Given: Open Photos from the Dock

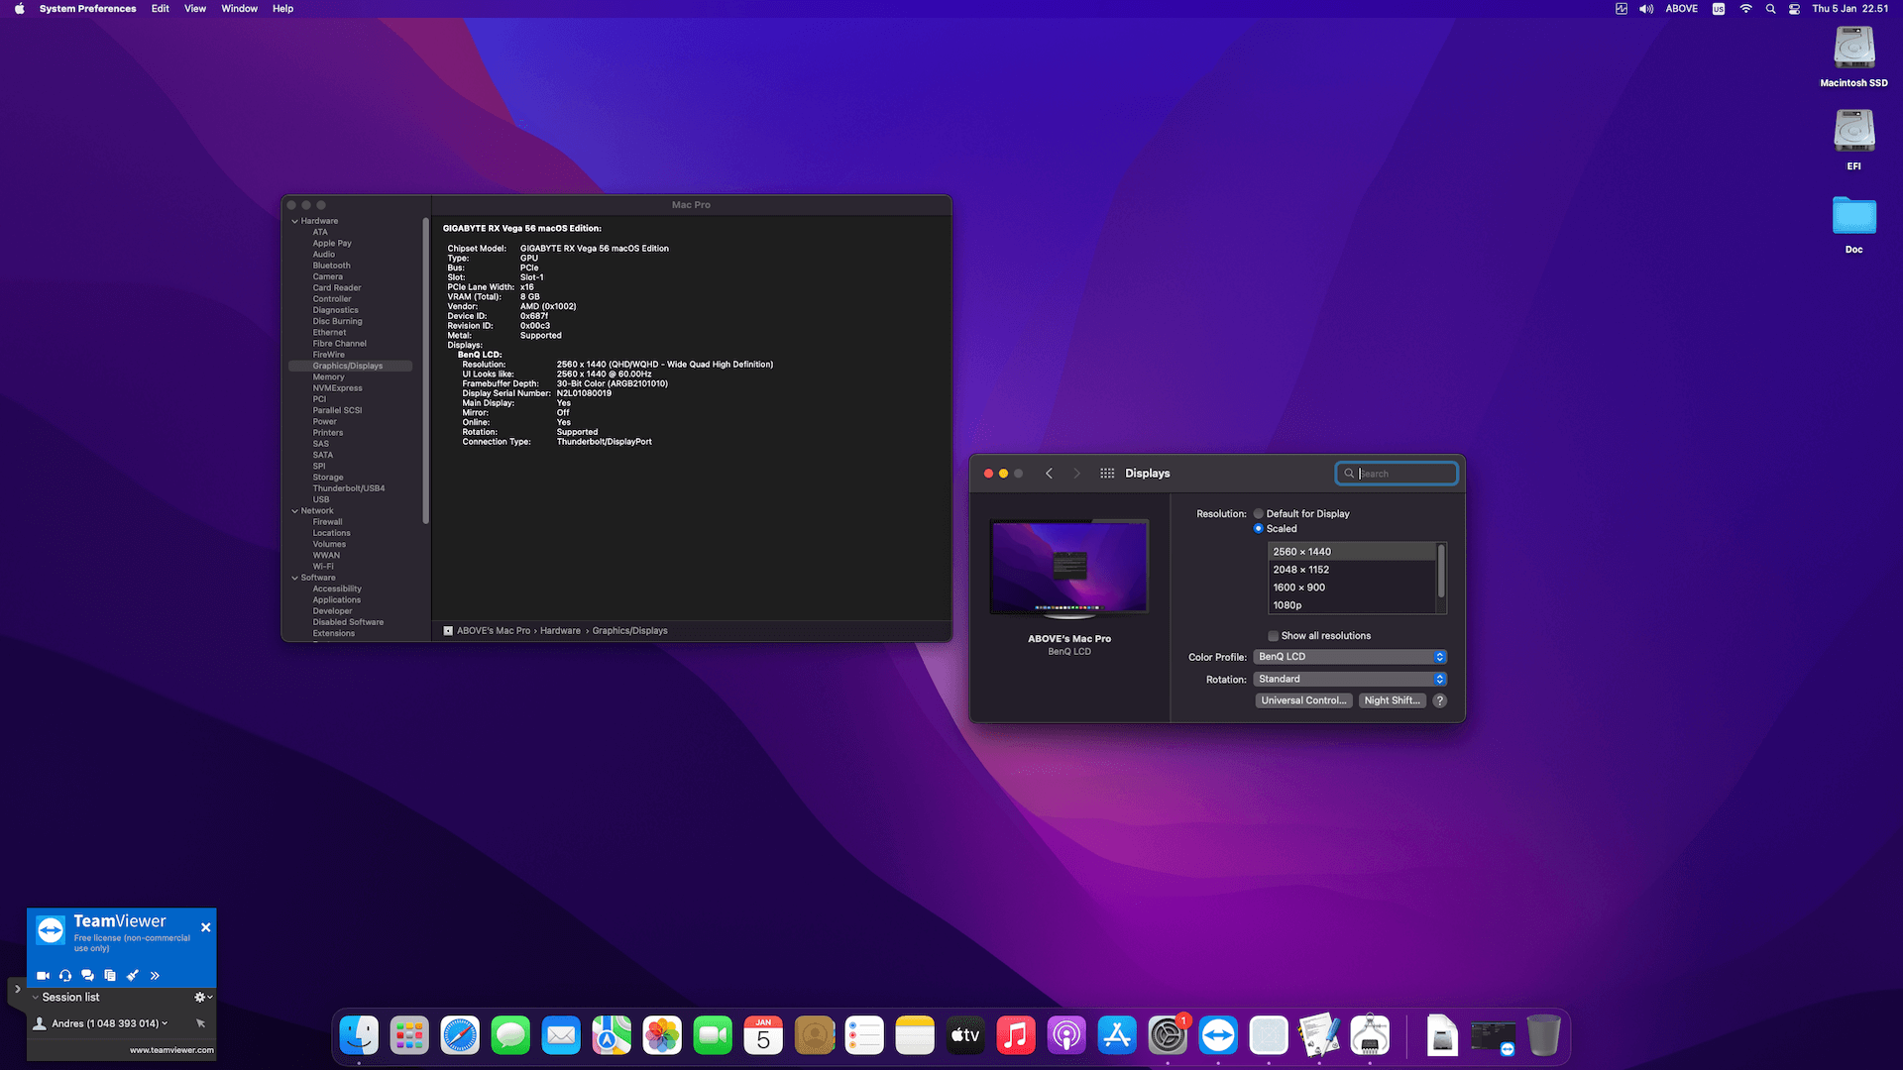Looking at the screenshot, I should 662,1036.
